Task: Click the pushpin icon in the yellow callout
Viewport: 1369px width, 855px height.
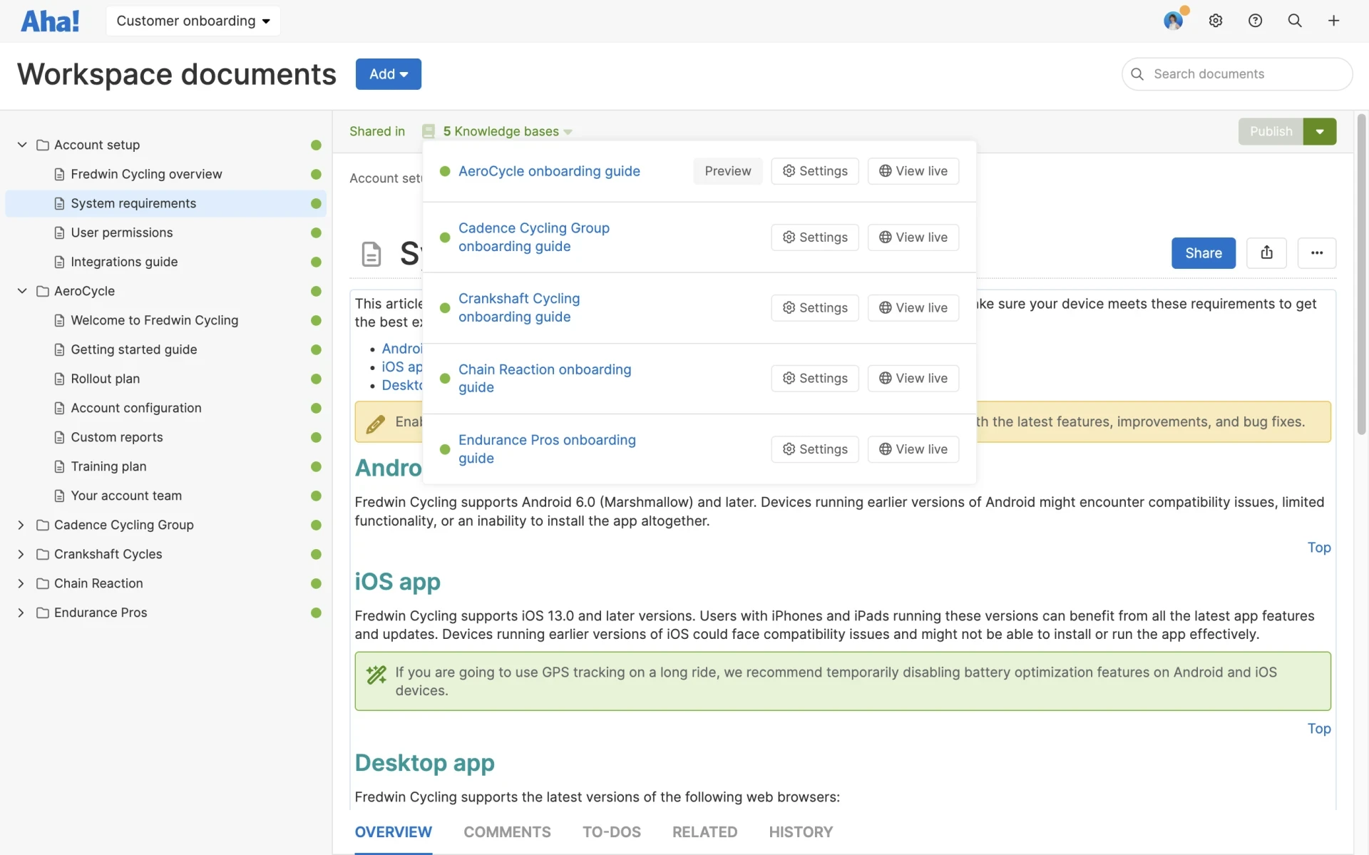Action: [x=376, y=423]
